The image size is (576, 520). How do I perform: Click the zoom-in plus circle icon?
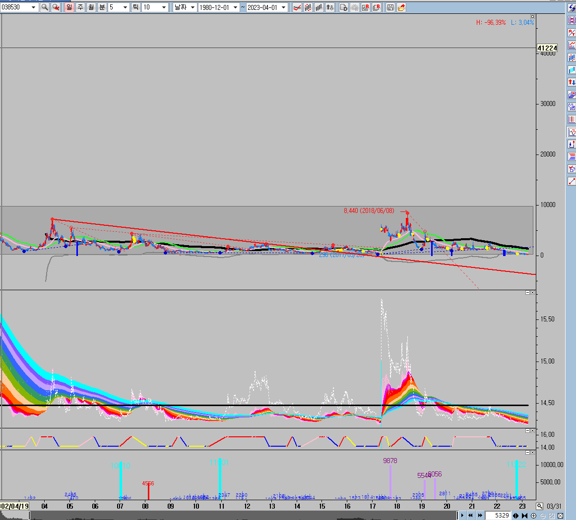[x=533, y=516]
